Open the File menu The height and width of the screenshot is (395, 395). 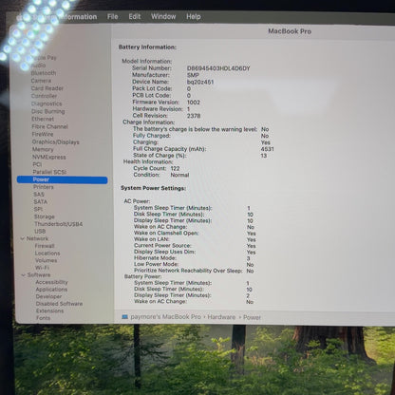(x=113, y=16)
